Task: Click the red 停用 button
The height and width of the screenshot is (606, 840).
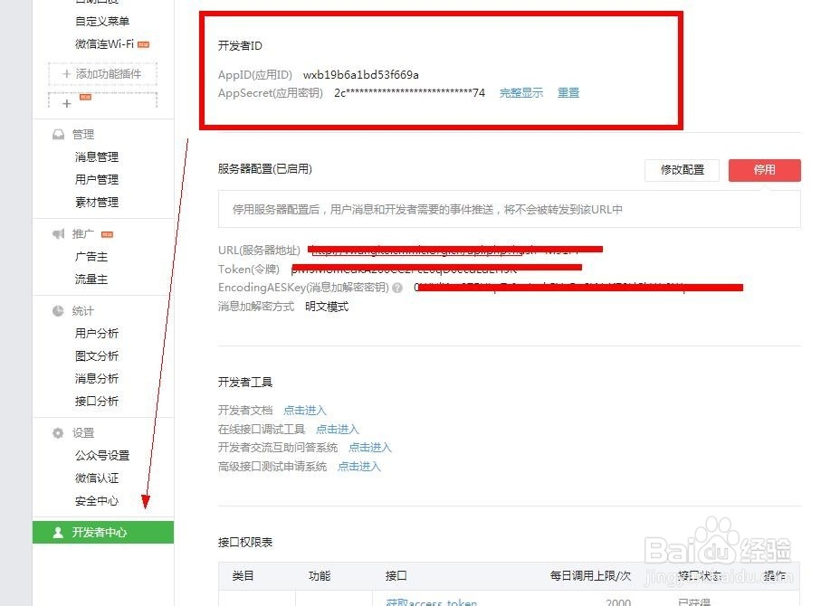Action: point(764,170)
